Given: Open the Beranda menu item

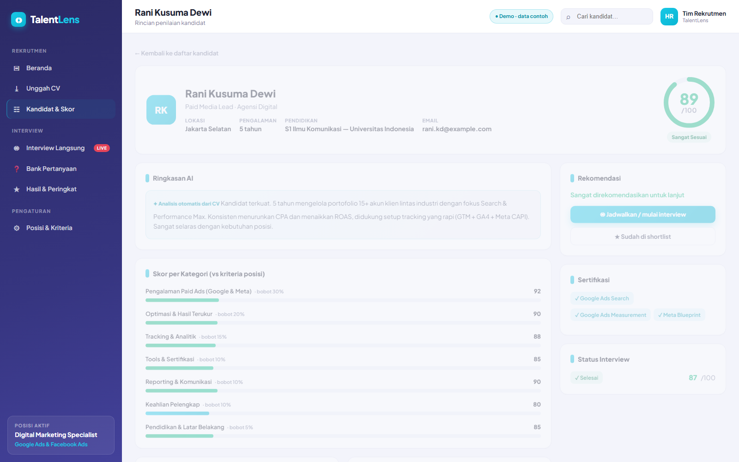Looking at the screenshot, I should [x=61, y=68].
